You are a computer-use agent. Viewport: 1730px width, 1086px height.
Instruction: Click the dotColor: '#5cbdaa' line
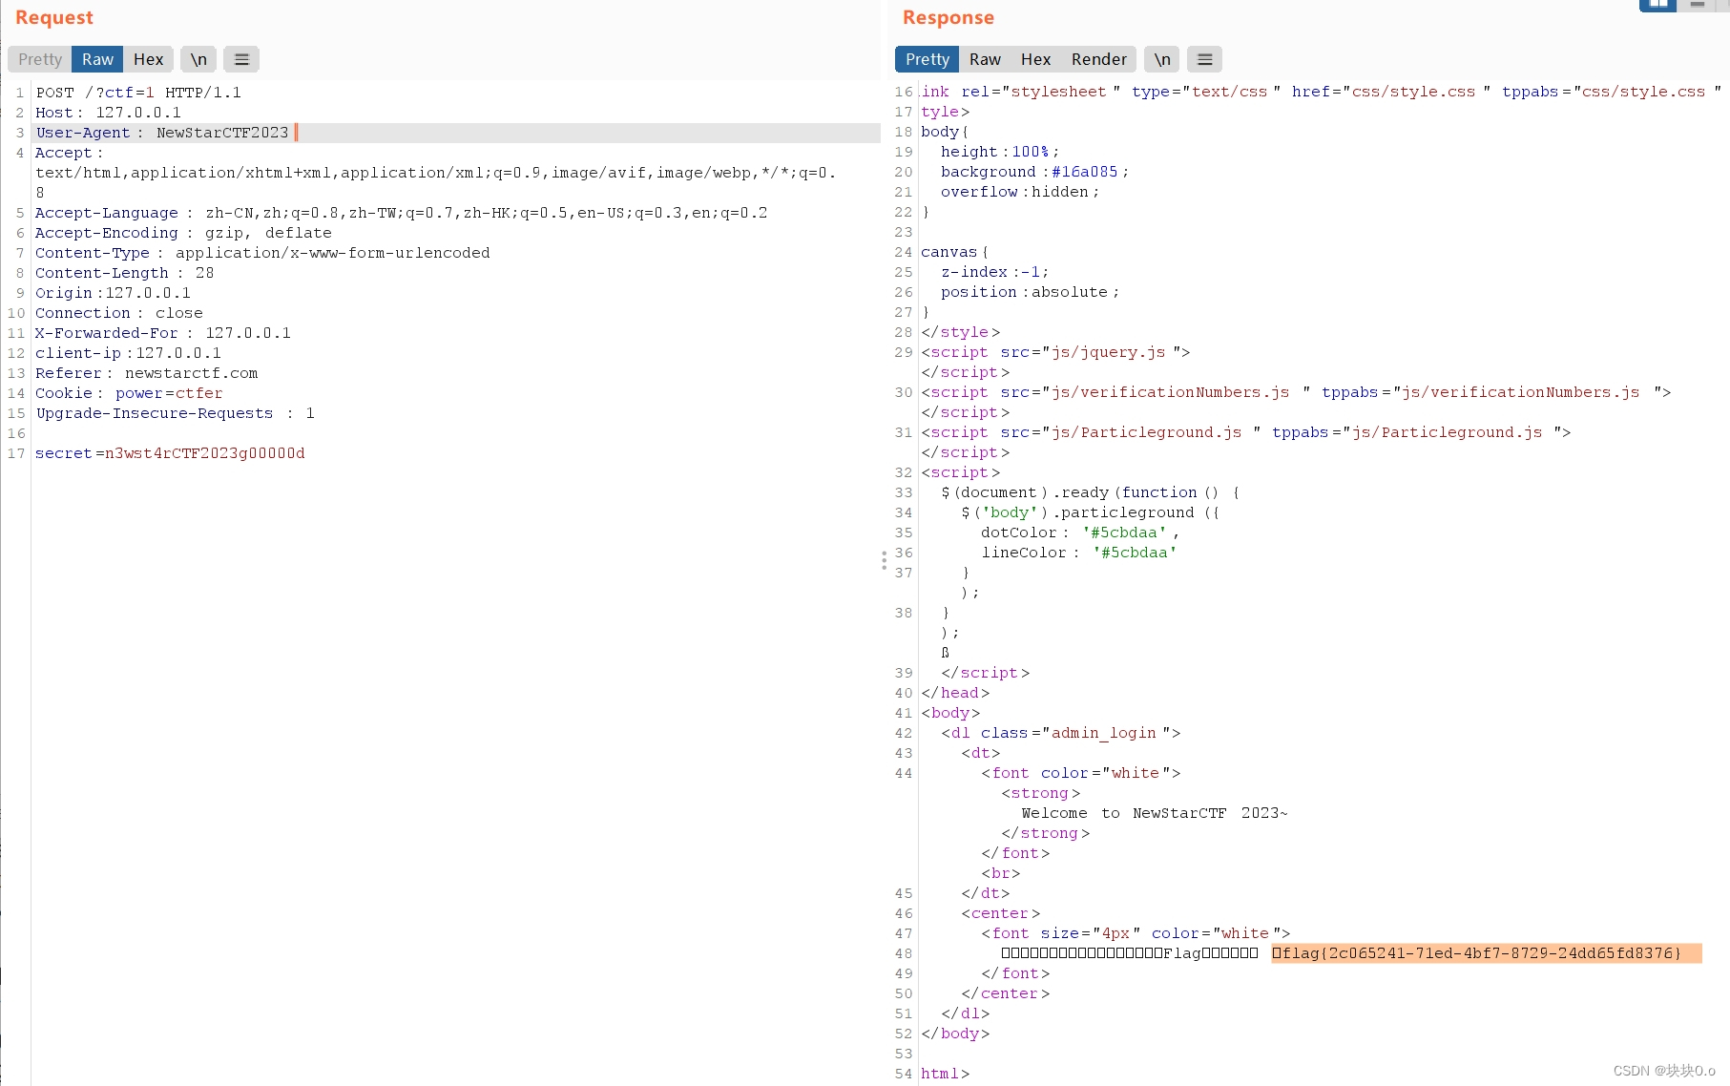[x=1080, y=533]
